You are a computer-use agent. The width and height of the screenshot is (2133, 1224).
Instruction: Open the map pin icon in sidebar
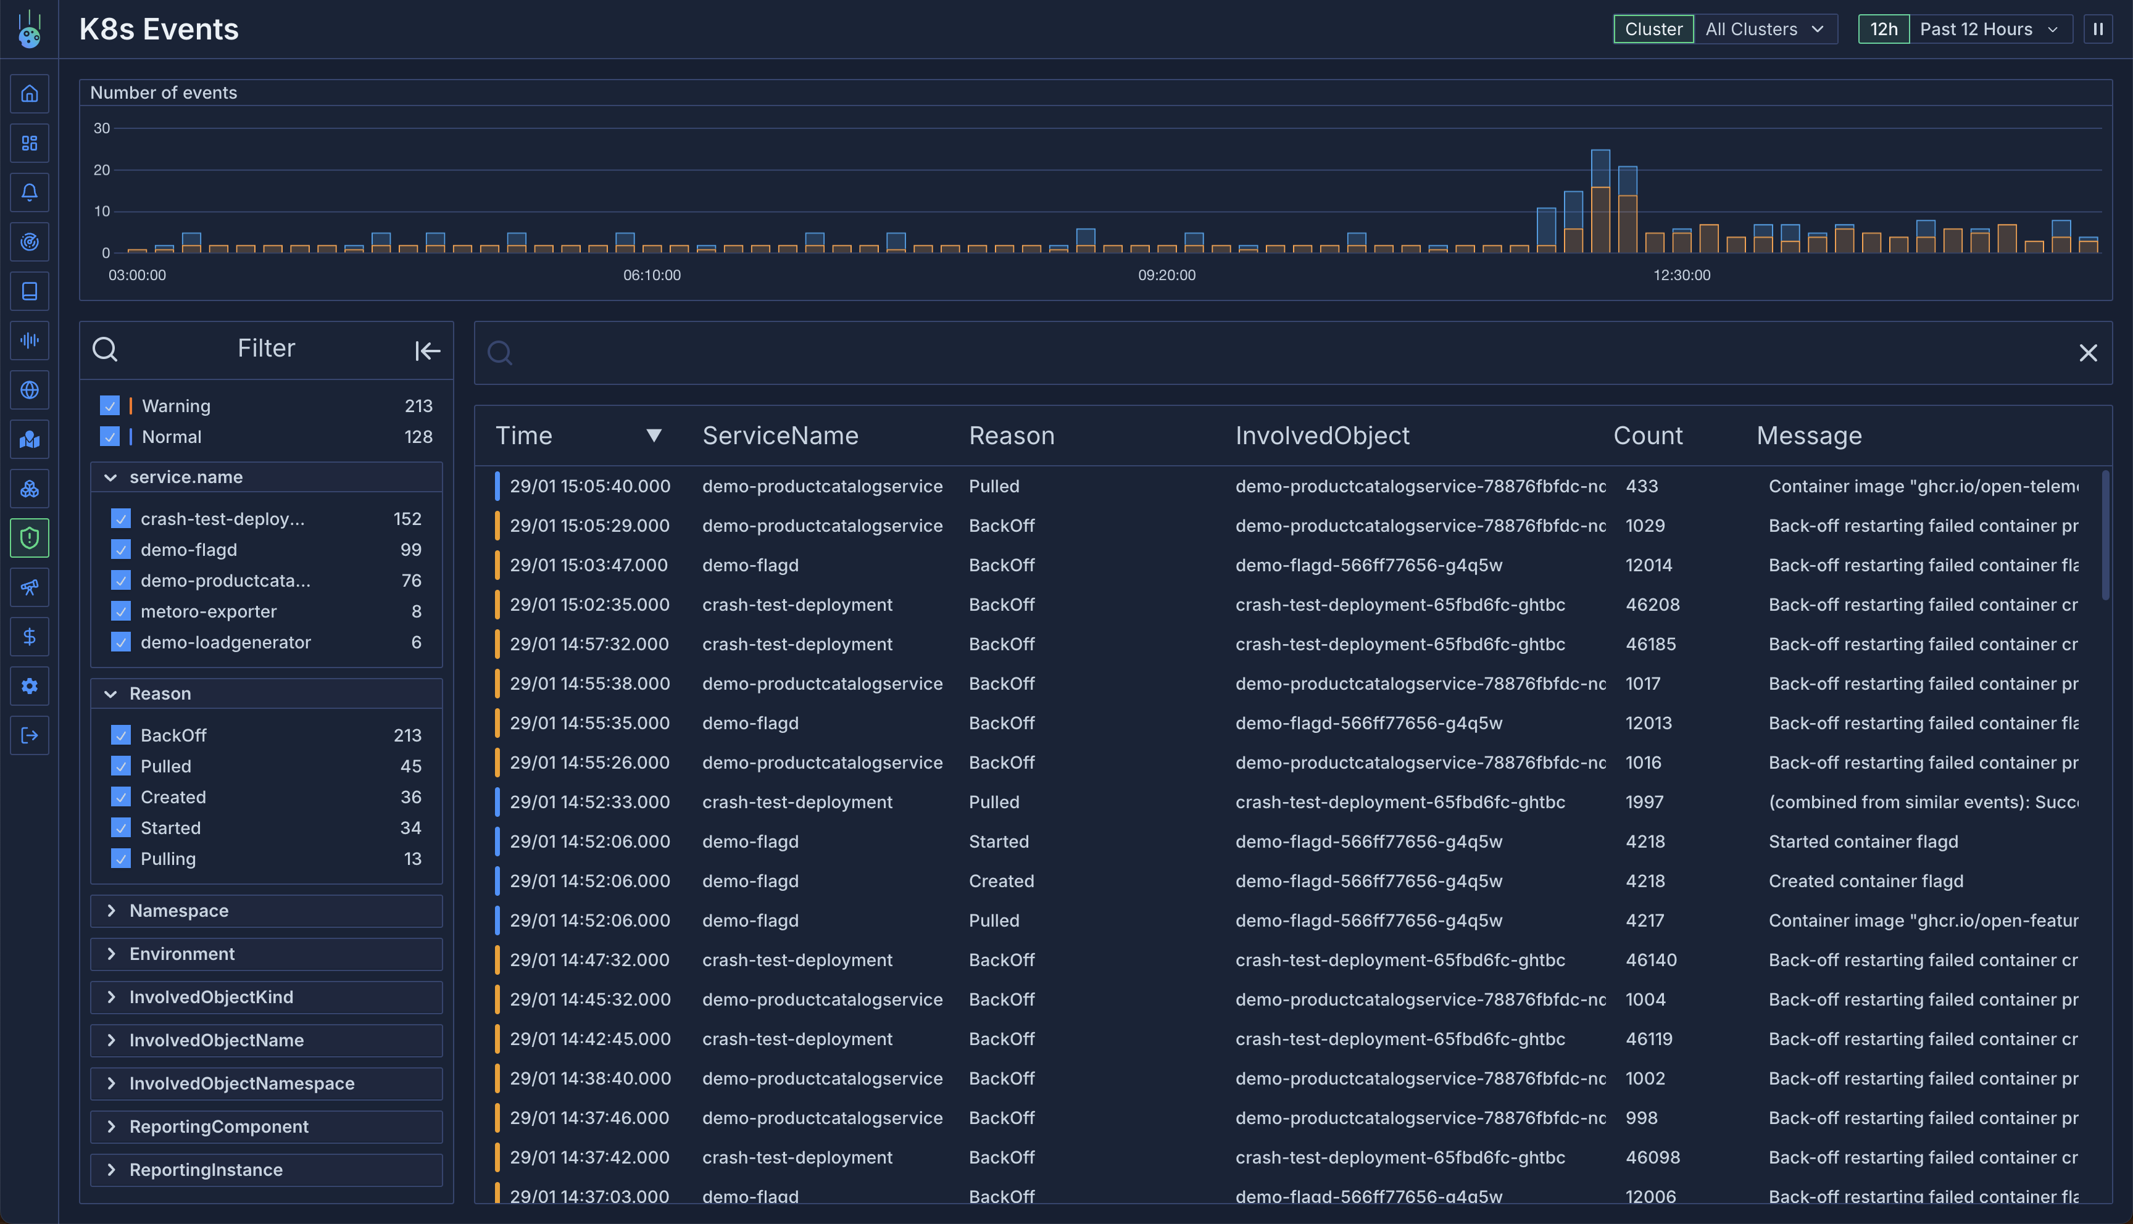pyautogui.click(x=30, y=440)
